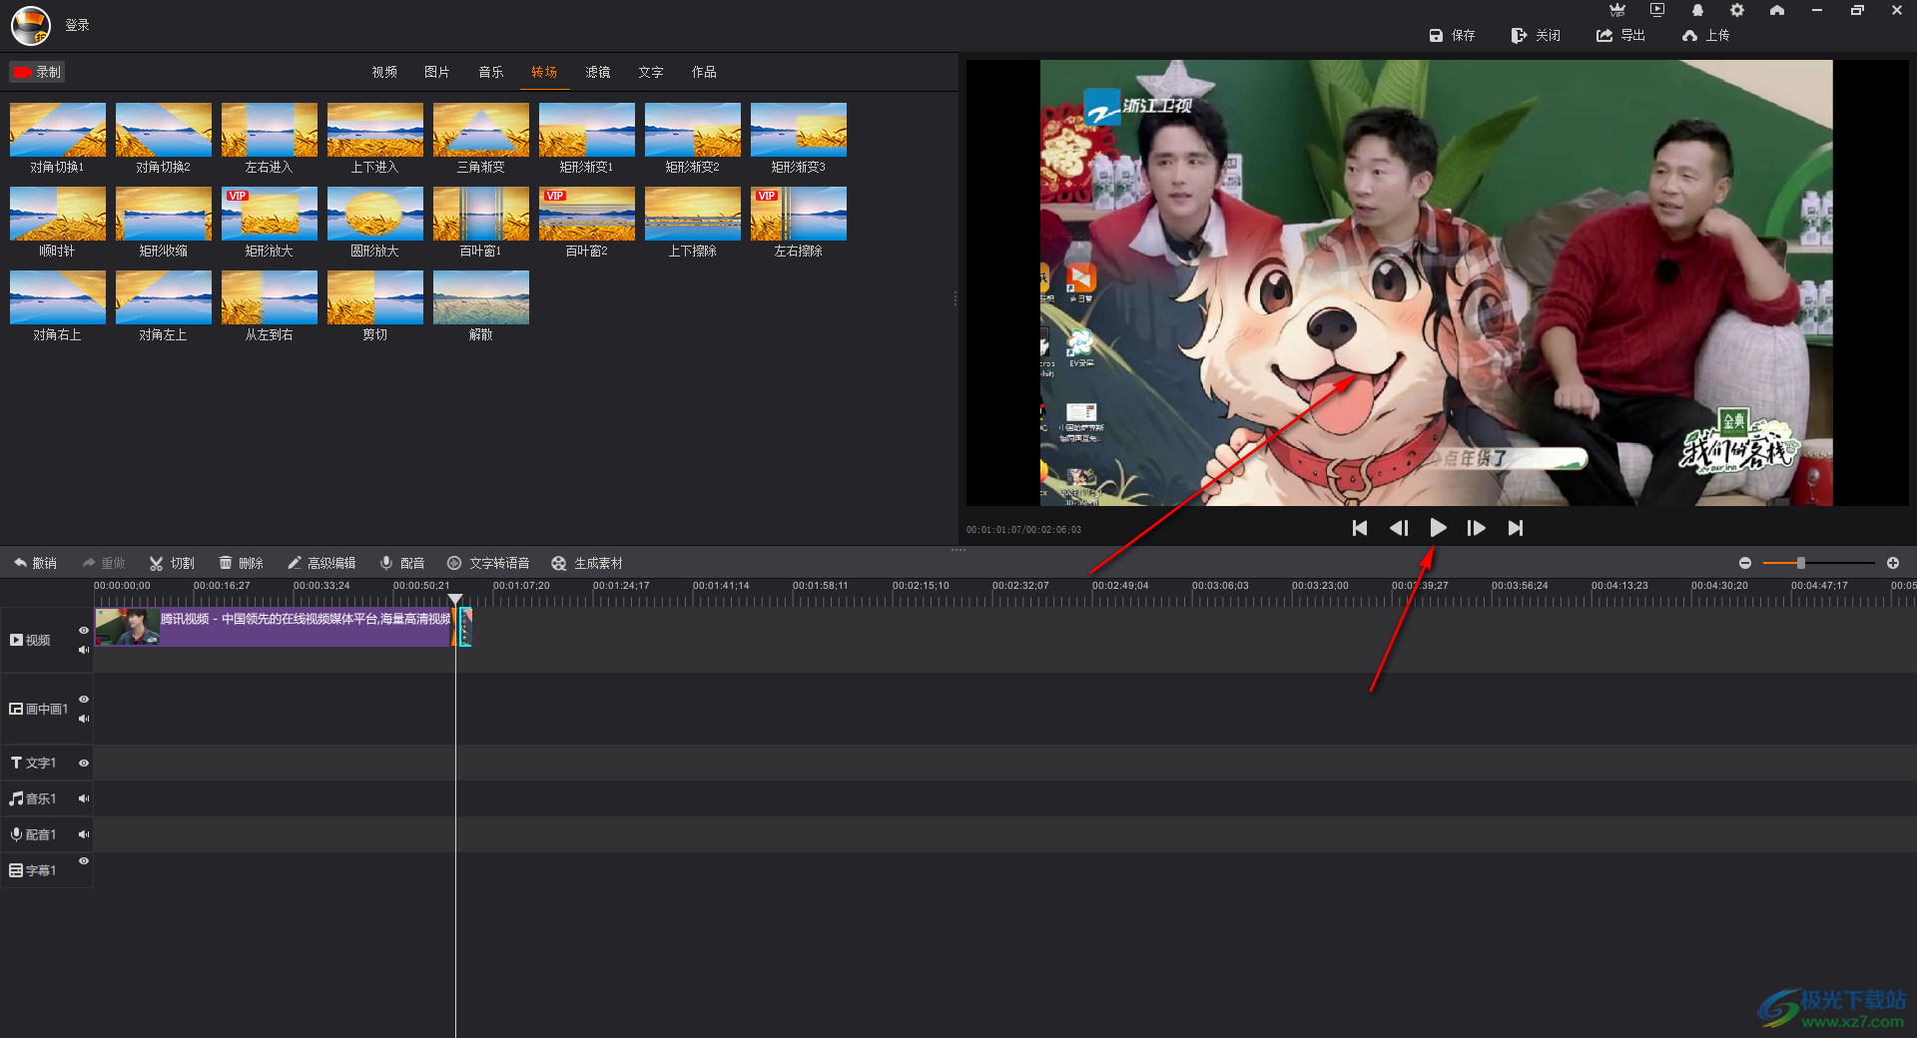Select the 顺时针 transition thumbnail
This screenshot has height=1038, width=1917.
point(58,214)
